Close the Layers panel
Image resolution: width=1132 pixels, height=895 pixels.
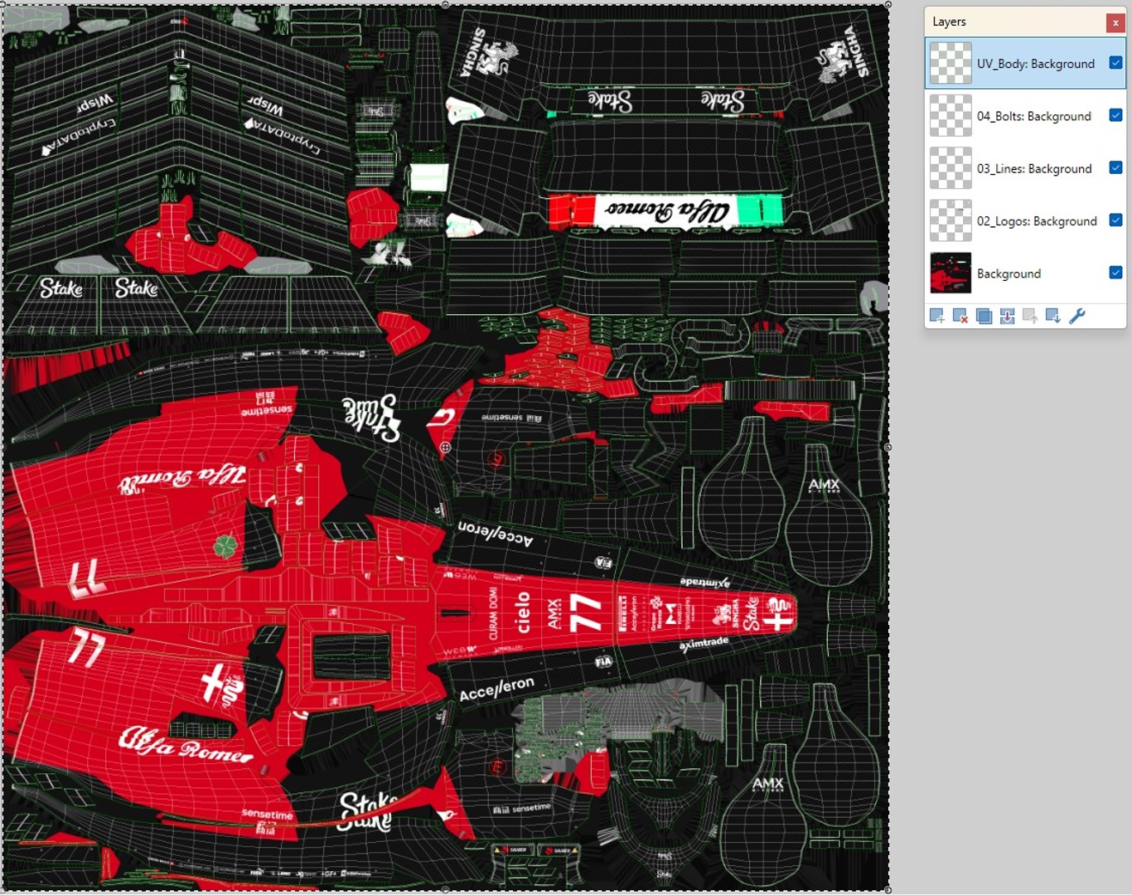pyautogui.click(x=1115, y=22)
